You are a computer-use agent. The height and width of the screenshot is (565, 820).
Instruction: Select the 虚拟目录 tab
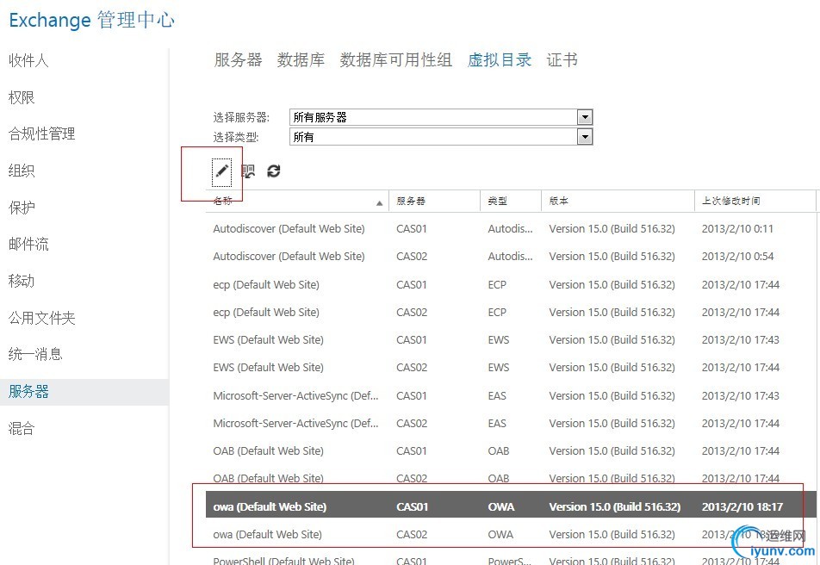(500, 59)
